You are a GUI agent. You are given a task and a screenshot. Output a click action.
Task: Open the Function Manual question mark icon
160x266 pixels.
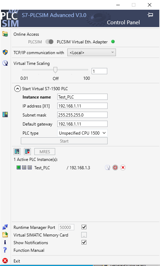pyautogui.click(x=5, y=250)
